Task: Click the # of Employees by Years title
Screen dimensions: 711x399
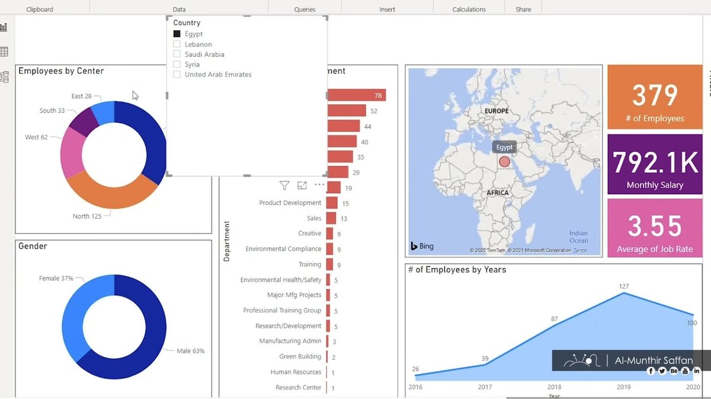Action: click(457, 269)
